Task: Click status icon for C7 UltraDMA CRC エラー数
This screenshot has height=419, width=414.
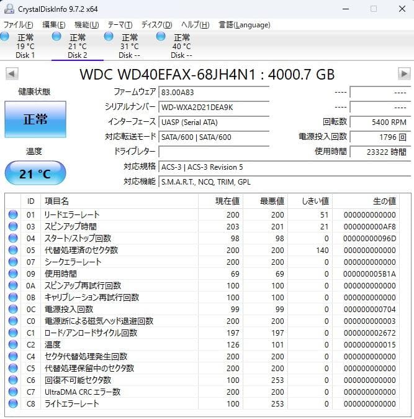Action: pyautogui.click(x=13, y=392)
